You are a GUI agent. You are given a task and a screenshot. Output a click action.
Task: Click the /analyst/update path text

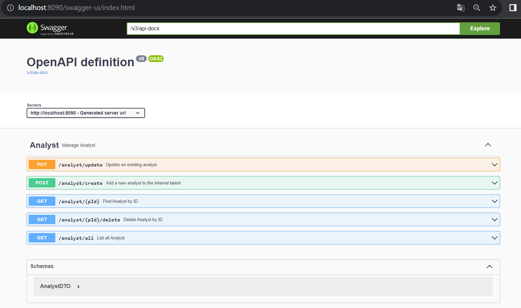pyautogui.click(x=81, y=165)
